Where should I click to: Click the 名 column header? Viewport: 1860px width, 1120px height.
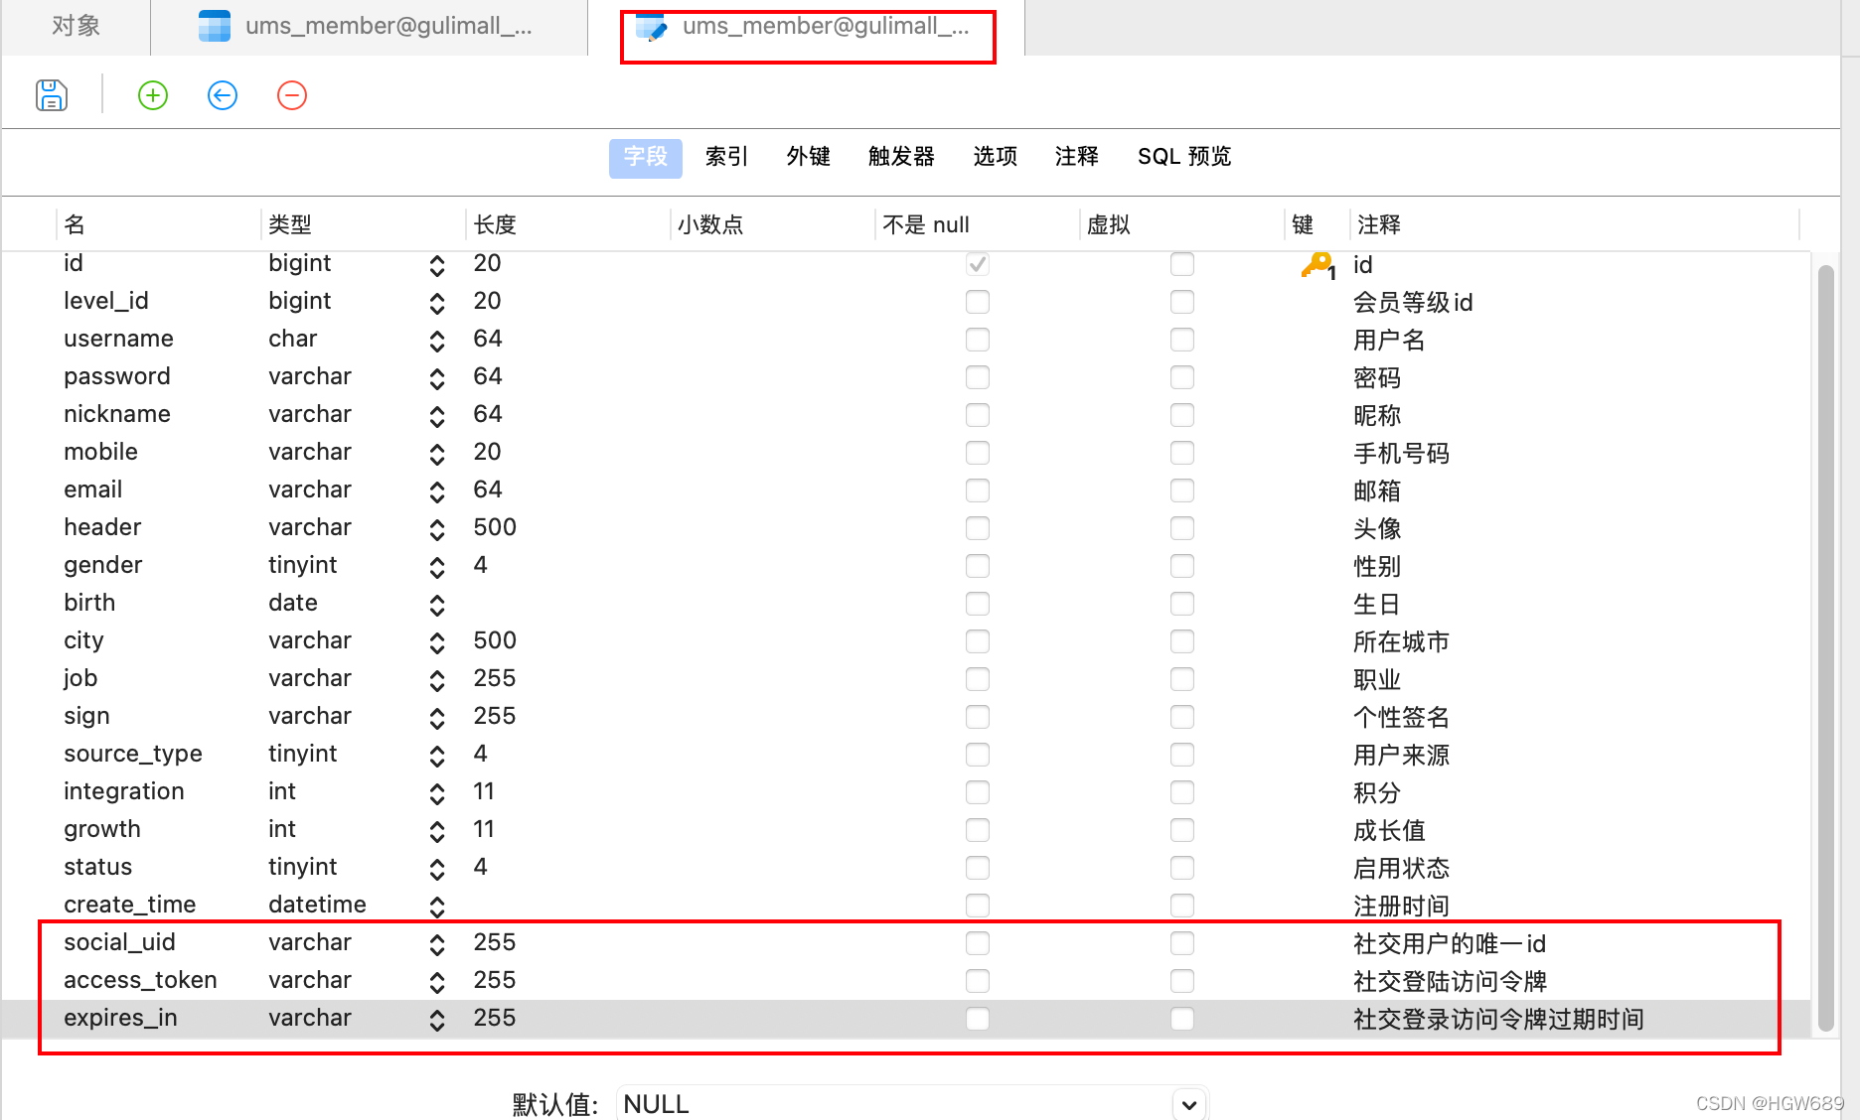pyautogui.click(x=158, y=224)
